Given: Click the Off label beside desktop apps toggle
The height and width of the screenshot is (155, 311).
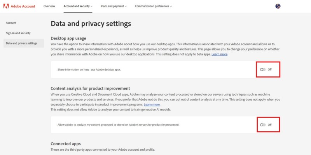Looking at the screenshot, I should pos(270,69).
